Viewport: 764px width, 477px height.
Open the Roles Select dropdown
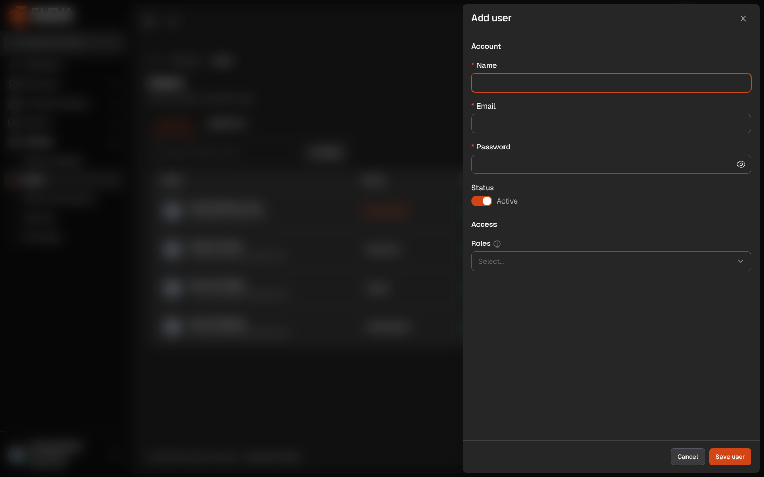611,261
